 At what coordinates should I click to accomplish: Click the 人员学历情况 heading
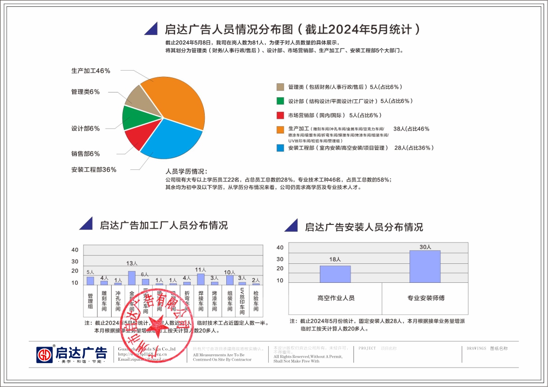186,171
